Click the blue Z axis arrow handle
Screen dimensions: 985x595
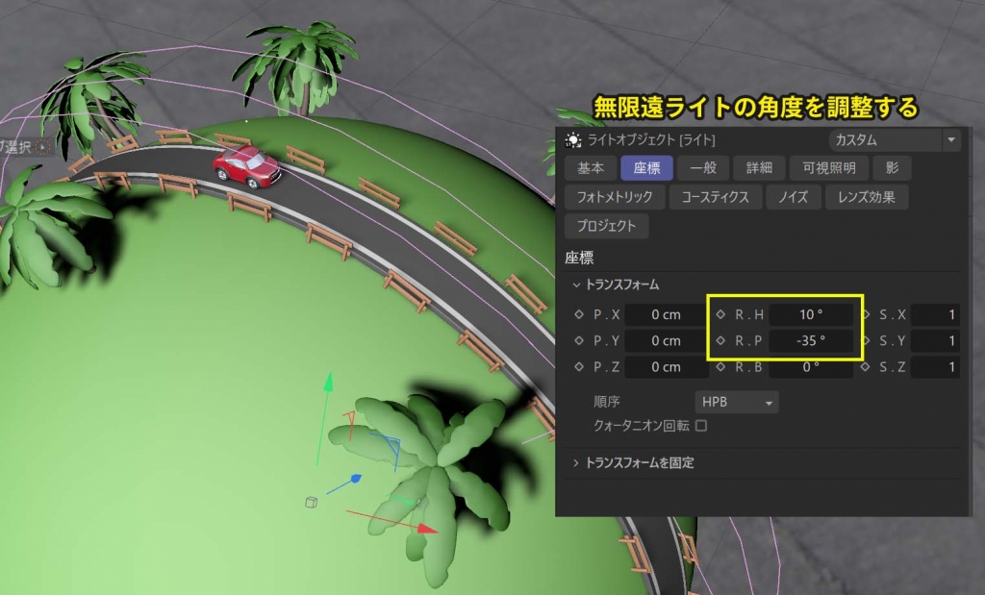click(356, 479)
